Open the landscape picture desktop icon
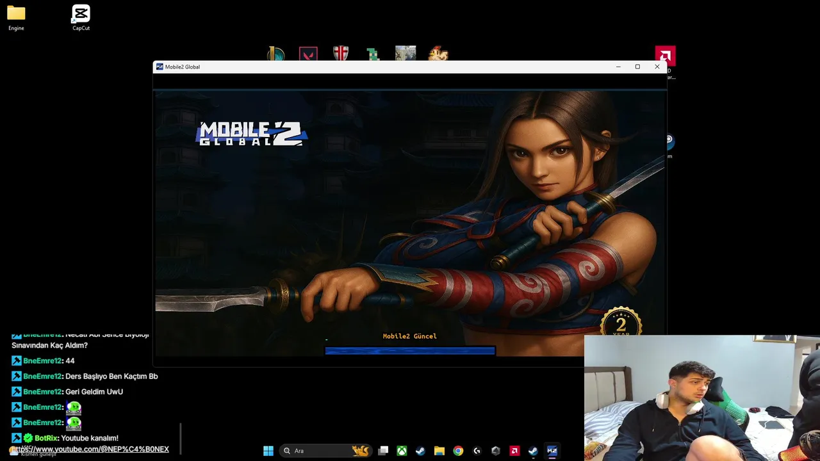820x461 pixels. click(406, 54)
